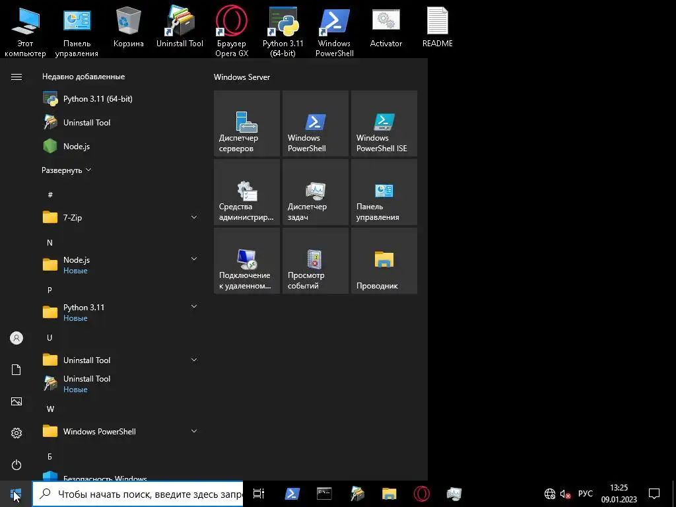This screenshot has height=507, width=676.
Task: Click the U letter header in the app list
Action: tap(50, 337)
